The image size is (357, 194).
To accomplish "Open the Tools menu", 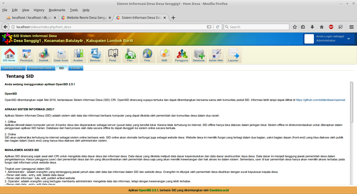I will point(74,10).
